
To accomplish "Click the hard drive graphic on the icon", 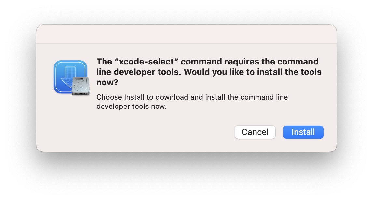I will click(80, 87).
